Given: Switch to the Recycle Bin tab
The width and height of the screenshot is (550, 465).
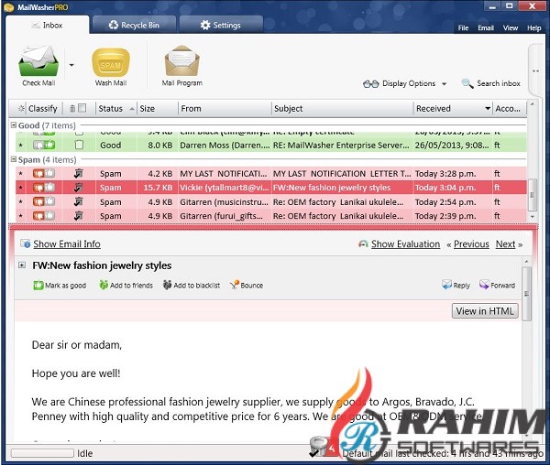Looking at the screenshot, I should pos(134,26).
